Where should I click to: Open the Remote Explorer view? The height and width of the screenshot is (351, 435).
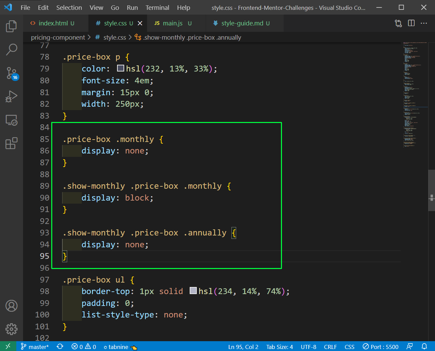[x=11, y=120]
